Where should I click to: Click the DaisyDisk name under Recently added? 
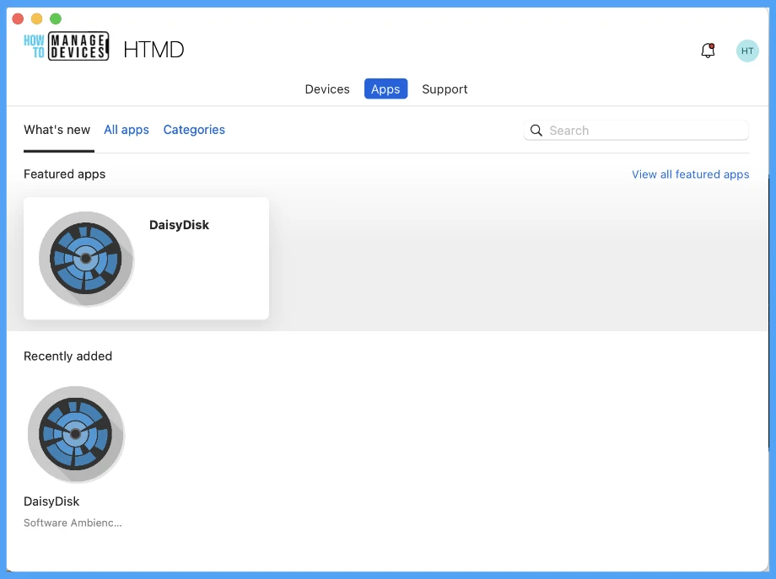(51, 501)
